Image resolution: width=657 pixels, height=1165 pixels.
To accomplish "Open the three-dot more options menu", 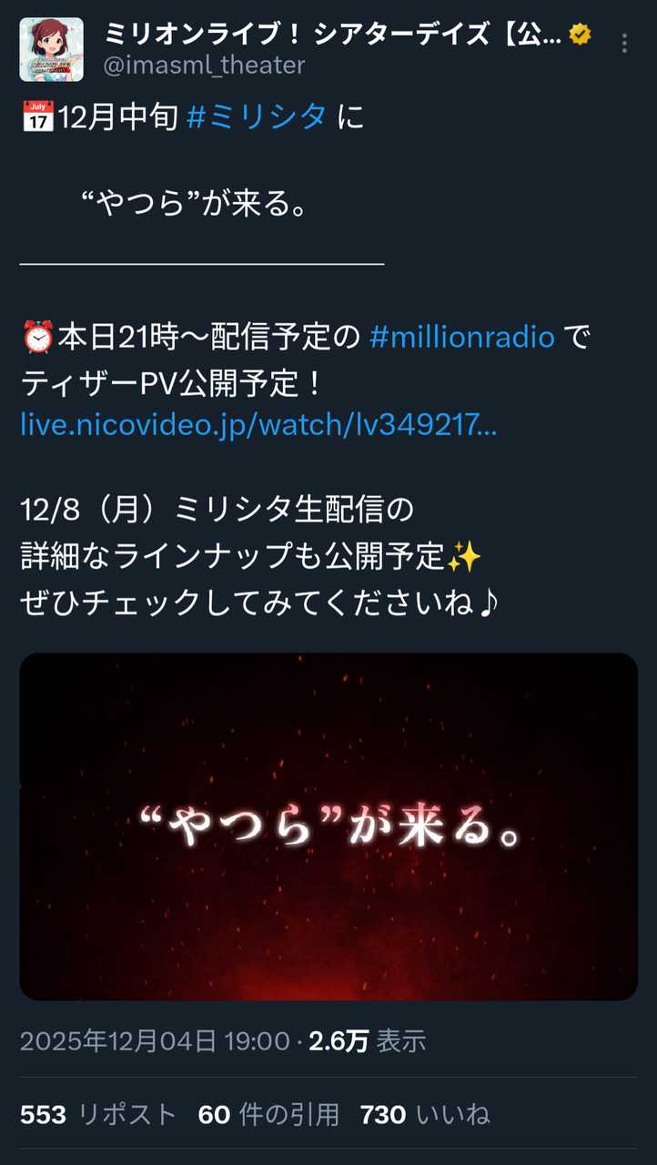I will 623,44.
